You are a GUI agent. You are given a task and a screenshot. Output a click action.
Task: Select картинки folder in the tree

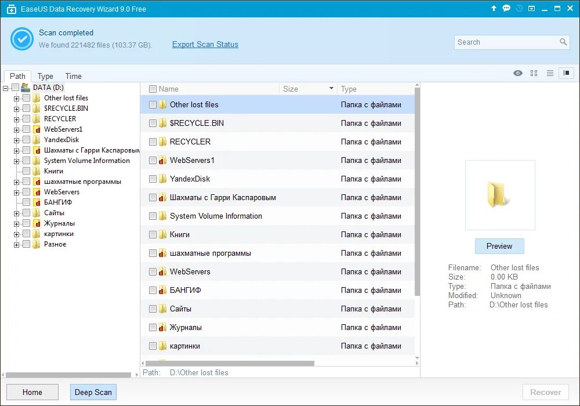click(x=59, y=234)
